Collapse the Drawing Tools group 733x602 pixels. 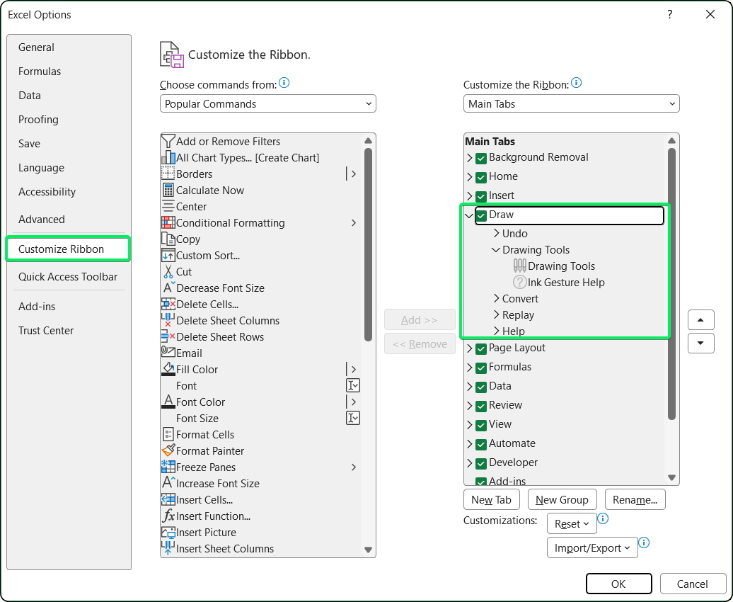[x=495, y=249]
